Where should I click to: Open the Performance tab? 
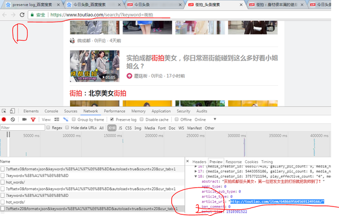(115, 111)
